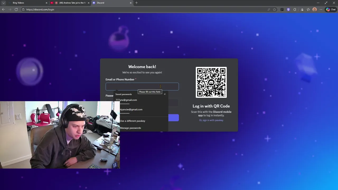Focus the discord.com/login address bar

145,9
